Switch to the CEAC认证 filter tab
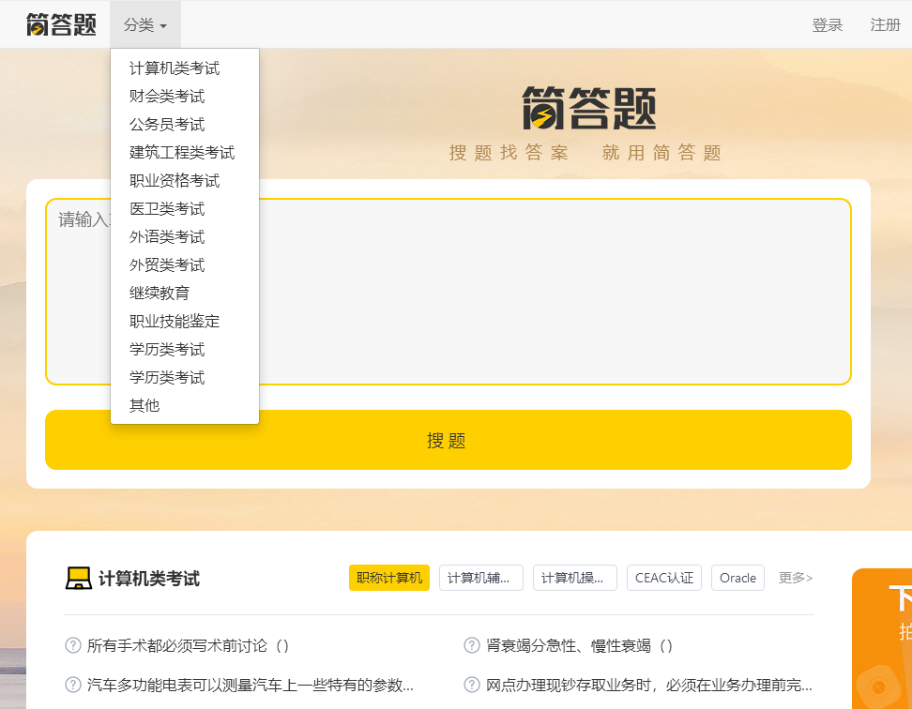The height and width of the screenshot is (709, 912). 663,578
